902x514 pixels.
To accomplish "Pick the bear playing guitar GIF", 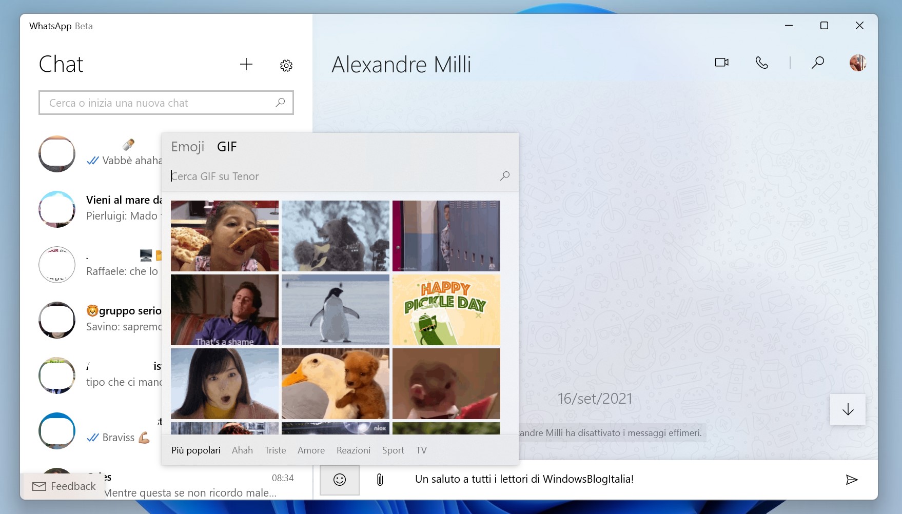I will (x=336, y=236).
